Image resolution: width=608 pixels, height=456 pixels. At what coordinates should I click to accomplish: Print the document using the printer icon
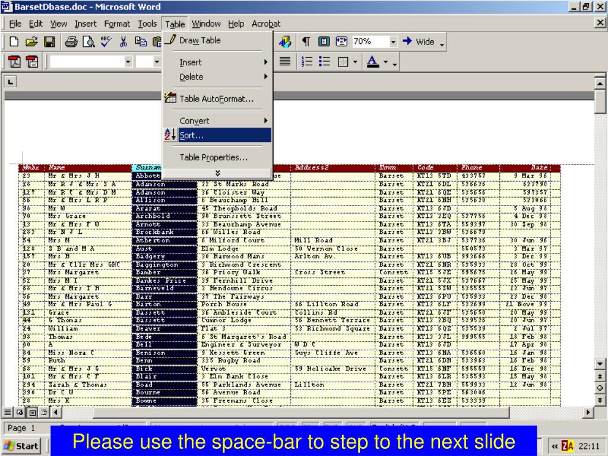click(x=71, y=42)
